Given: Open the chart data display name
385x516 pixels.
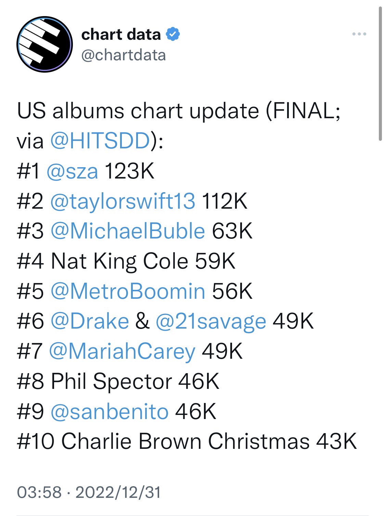Looking at the screenshot, I should coord(121,34).
